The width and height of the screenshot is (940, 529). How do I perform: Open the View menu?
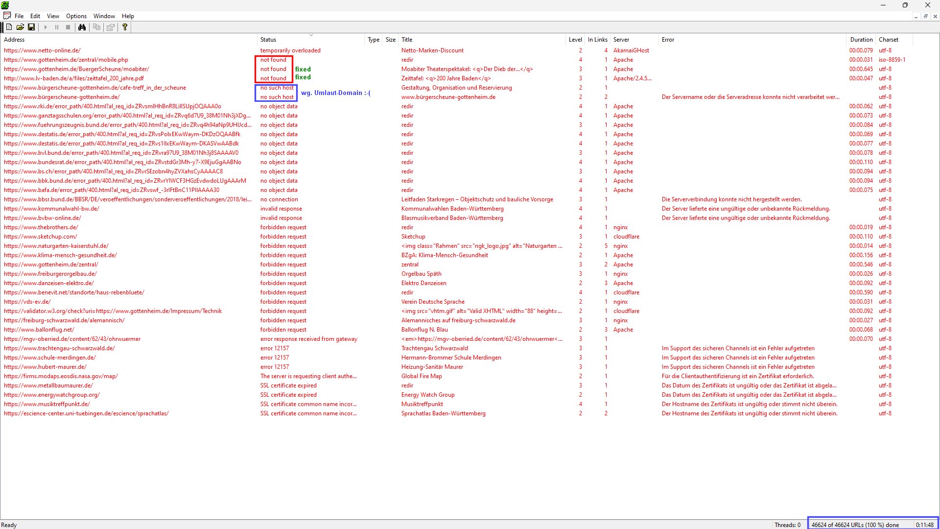coord(53,16)
